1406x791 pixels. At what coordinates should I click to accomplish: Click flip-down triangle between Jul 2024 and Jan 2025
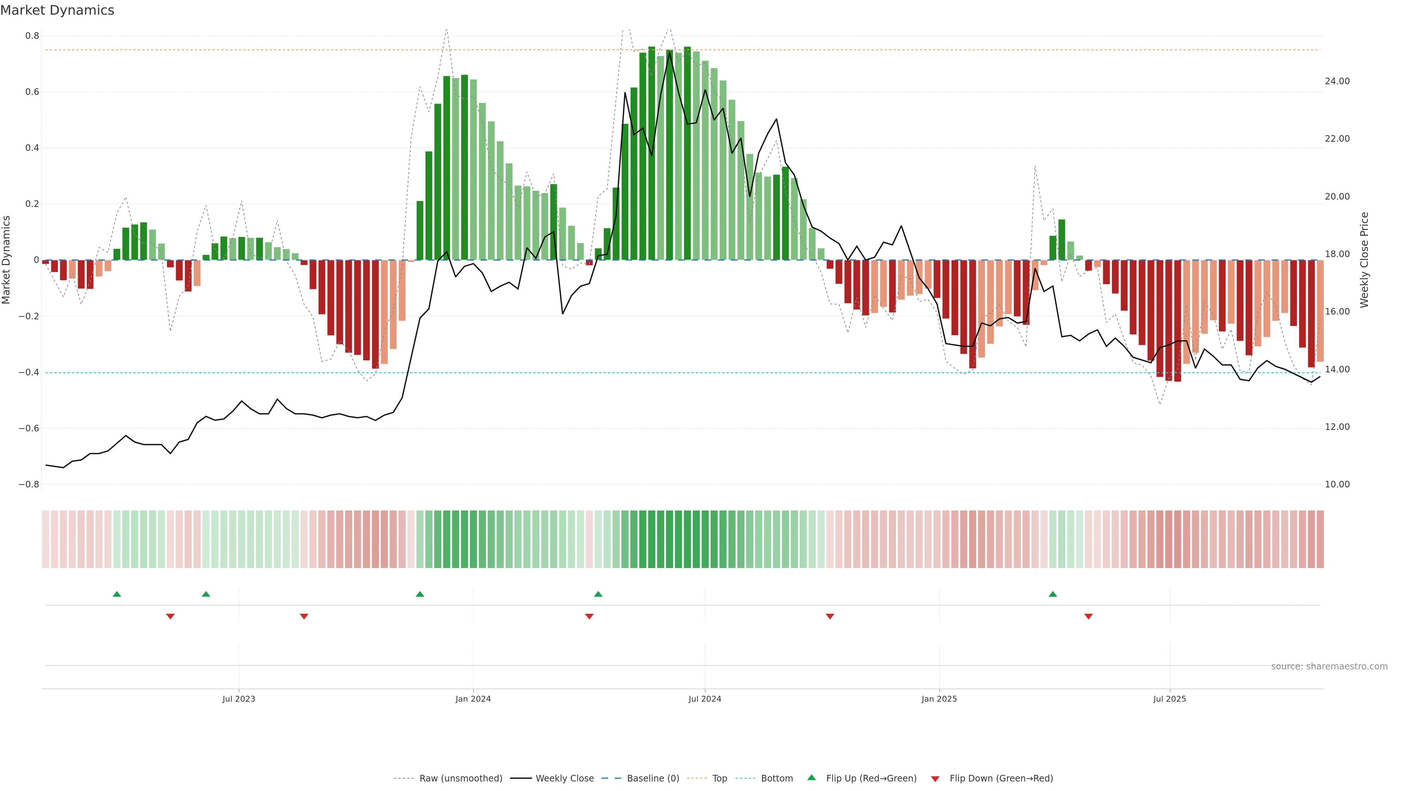[x=830, y=616]
